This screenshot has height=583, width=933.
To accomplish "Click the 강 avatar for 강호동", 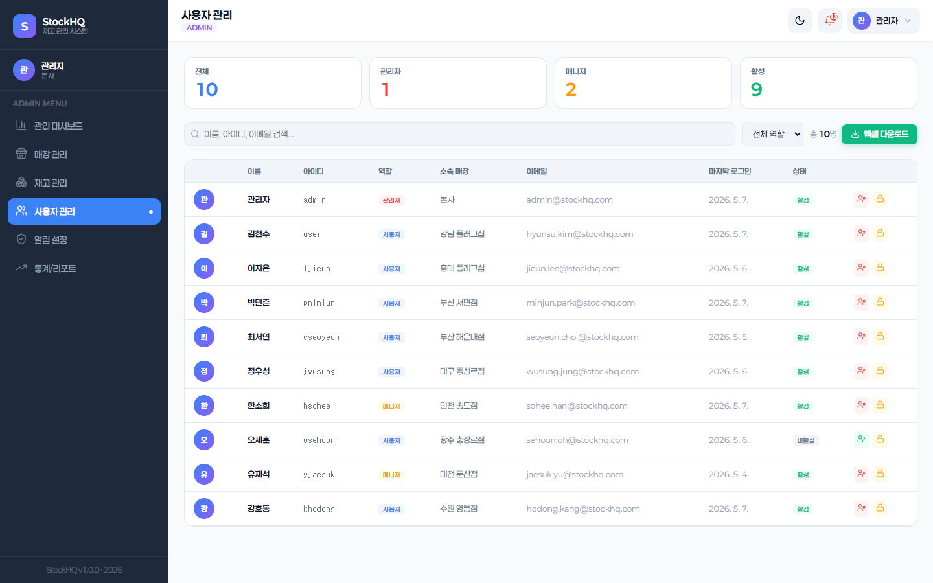I will (204, 509).
